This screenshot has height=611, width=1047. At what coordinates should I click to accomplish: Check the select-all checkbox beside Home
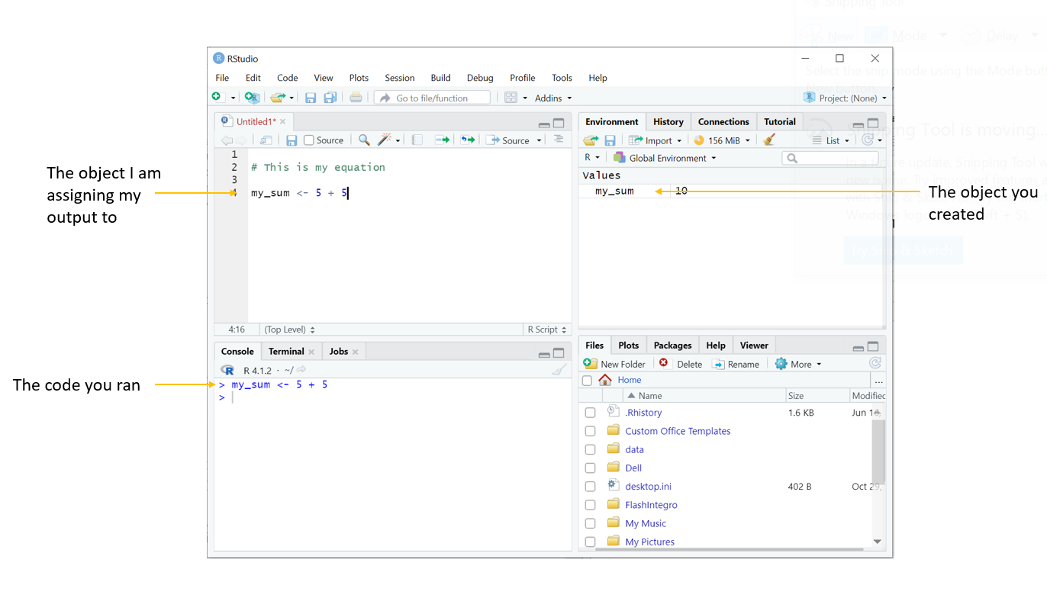pos(587,380)
